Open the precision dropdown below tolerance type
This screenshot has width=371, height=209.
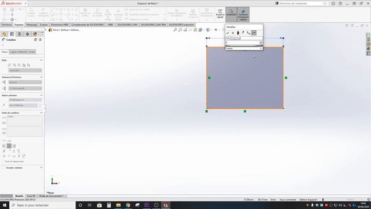point(25,88)
